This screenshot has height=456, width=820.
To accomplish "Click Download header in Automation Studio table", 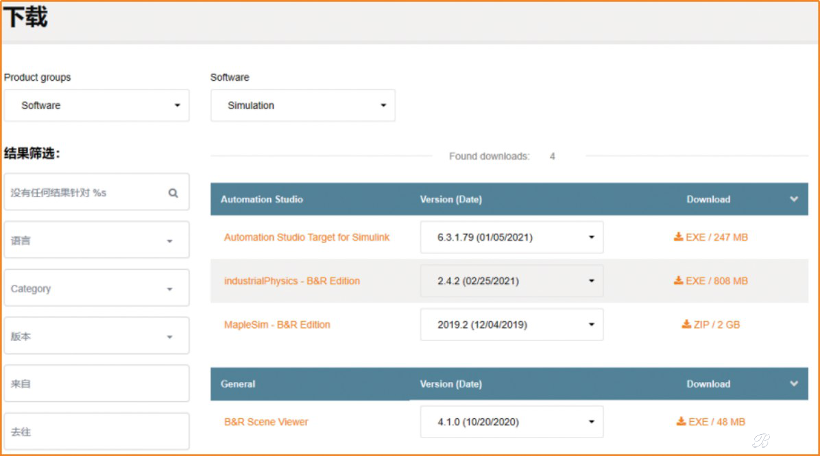I will pos(708,199).
